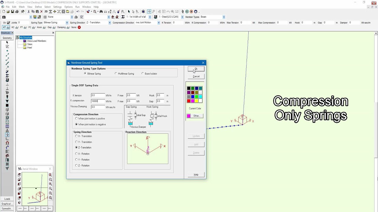
Task: Click the bottom zoom extents icon in Aerial Window
Action: pos(50,198)
